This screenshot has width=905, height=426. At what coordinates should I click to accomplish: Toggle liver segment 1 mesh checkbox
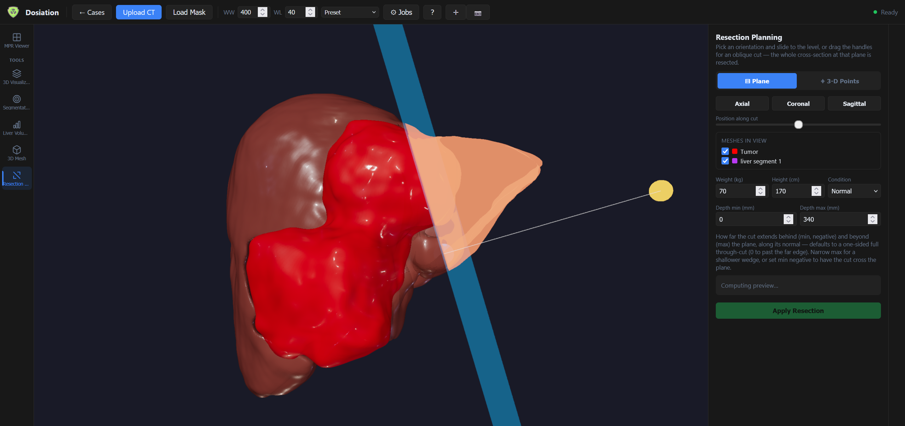click(x=725, y=161)
